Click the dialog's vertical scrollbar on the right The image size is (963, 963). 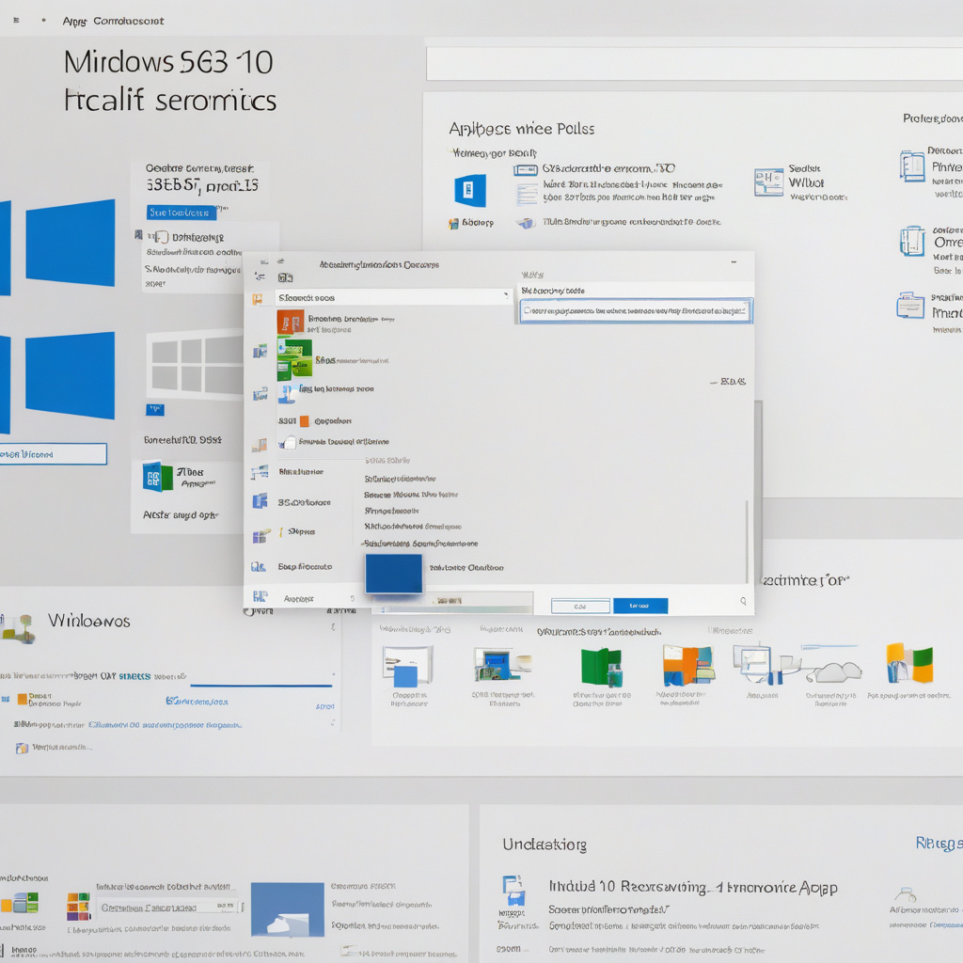[747, 541]
